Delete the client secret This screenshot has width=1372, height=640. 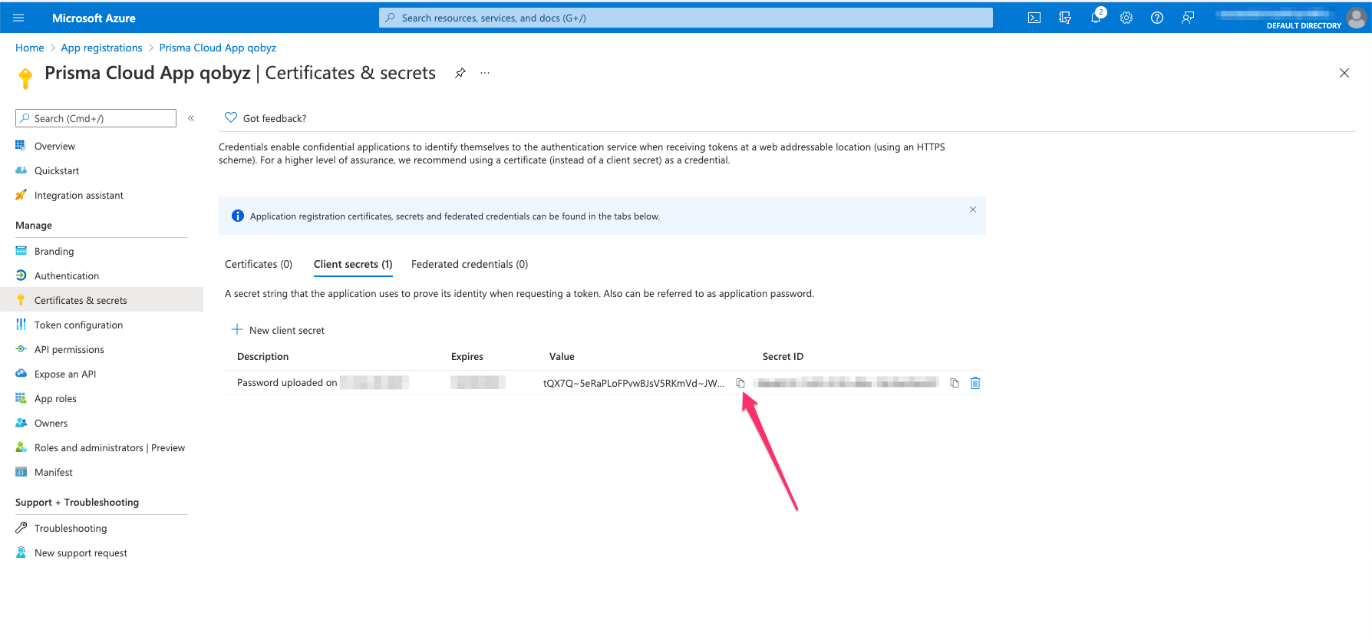(975, 383)
